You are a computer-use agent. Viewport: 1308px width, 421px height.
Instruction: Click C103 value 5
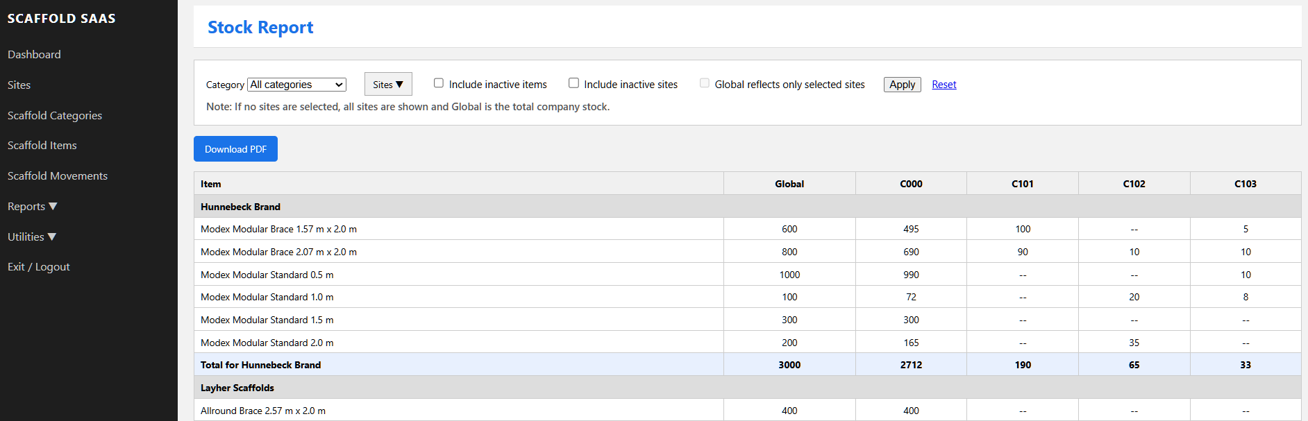1246,229
